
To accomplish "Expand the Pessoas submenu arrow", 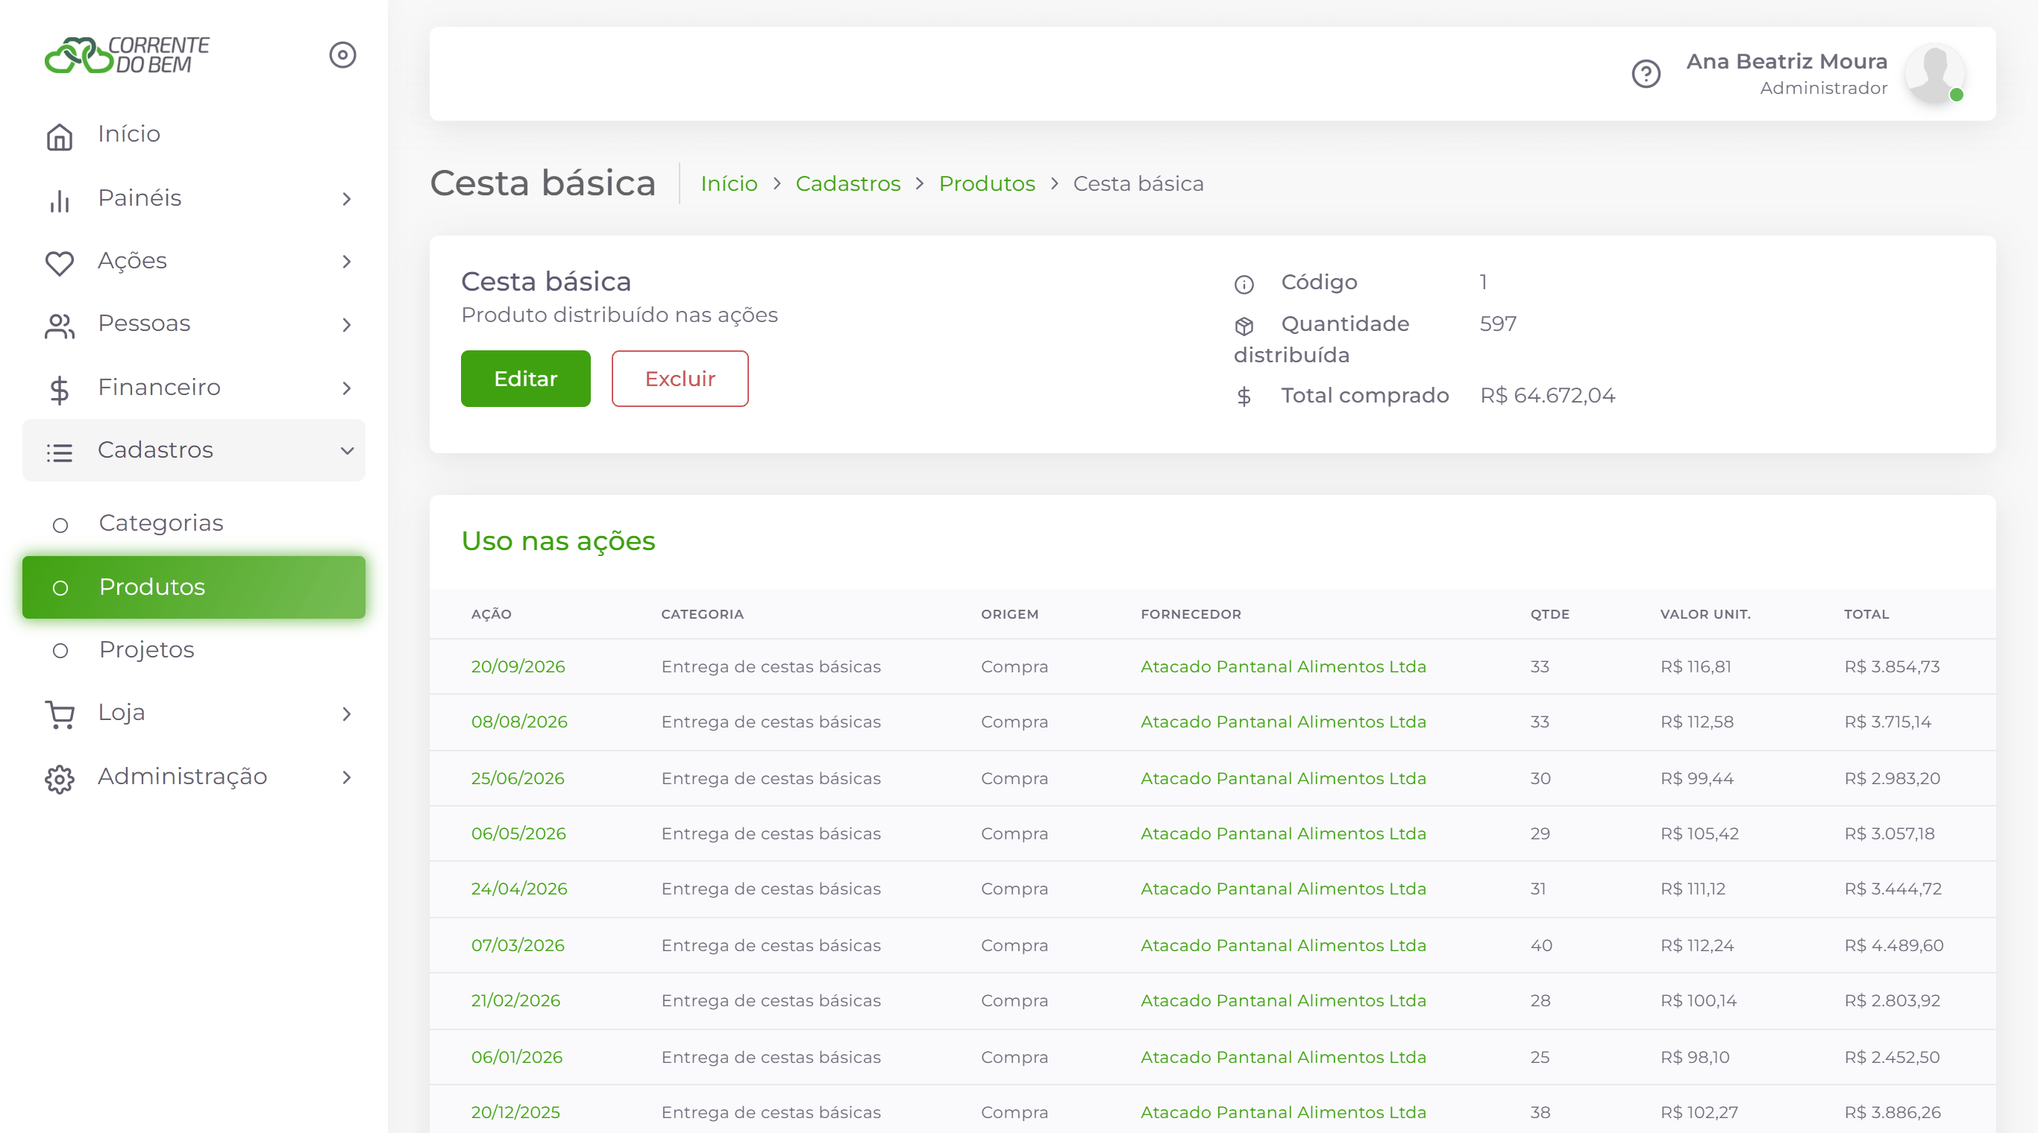I will 347,324.
